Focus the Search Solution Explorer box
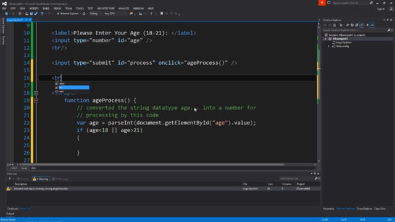Screen dimensions: 395x222 click(355, 30)
